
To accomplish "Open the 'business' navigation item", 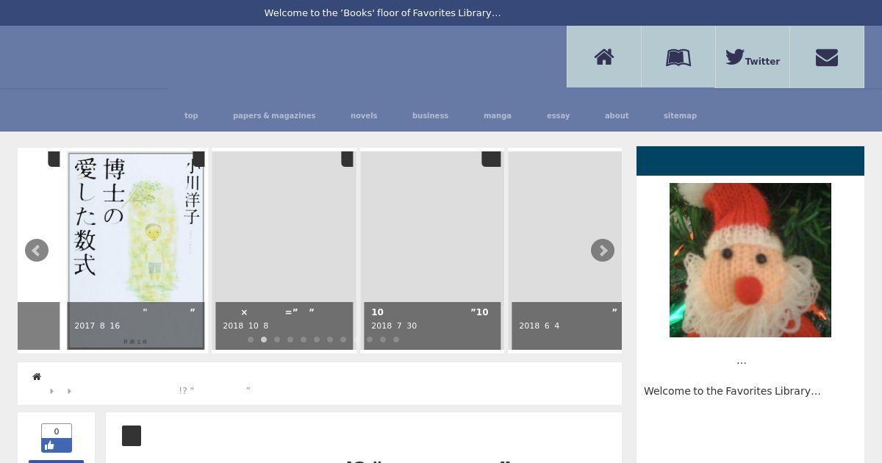I will tap(430, 115).
